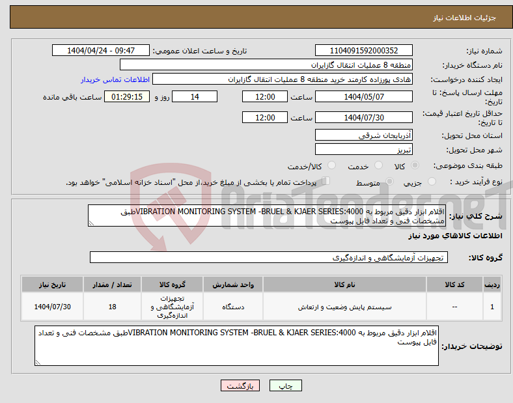This screenshot has width=513, height=403.
Task: Click the remaining days field 14
Action: (195, 97)
